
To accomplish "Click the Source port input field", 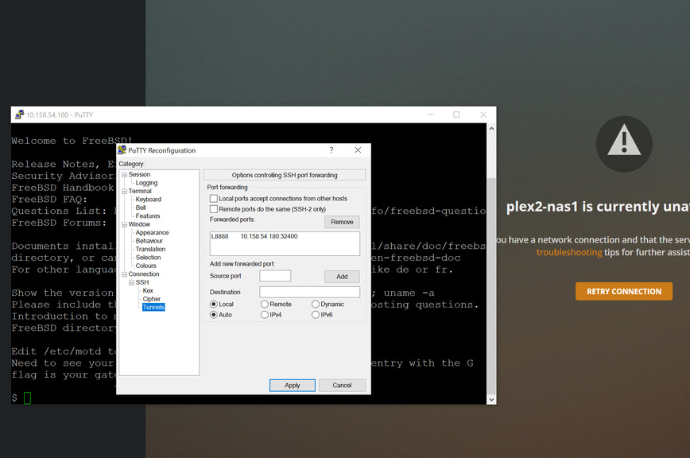I will [275, 276].
